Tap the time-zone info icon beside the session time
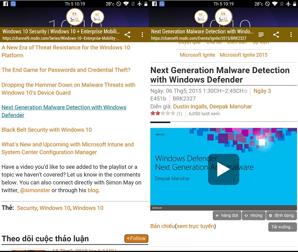Screen dimensions: 298x252 tap(245, 92)
